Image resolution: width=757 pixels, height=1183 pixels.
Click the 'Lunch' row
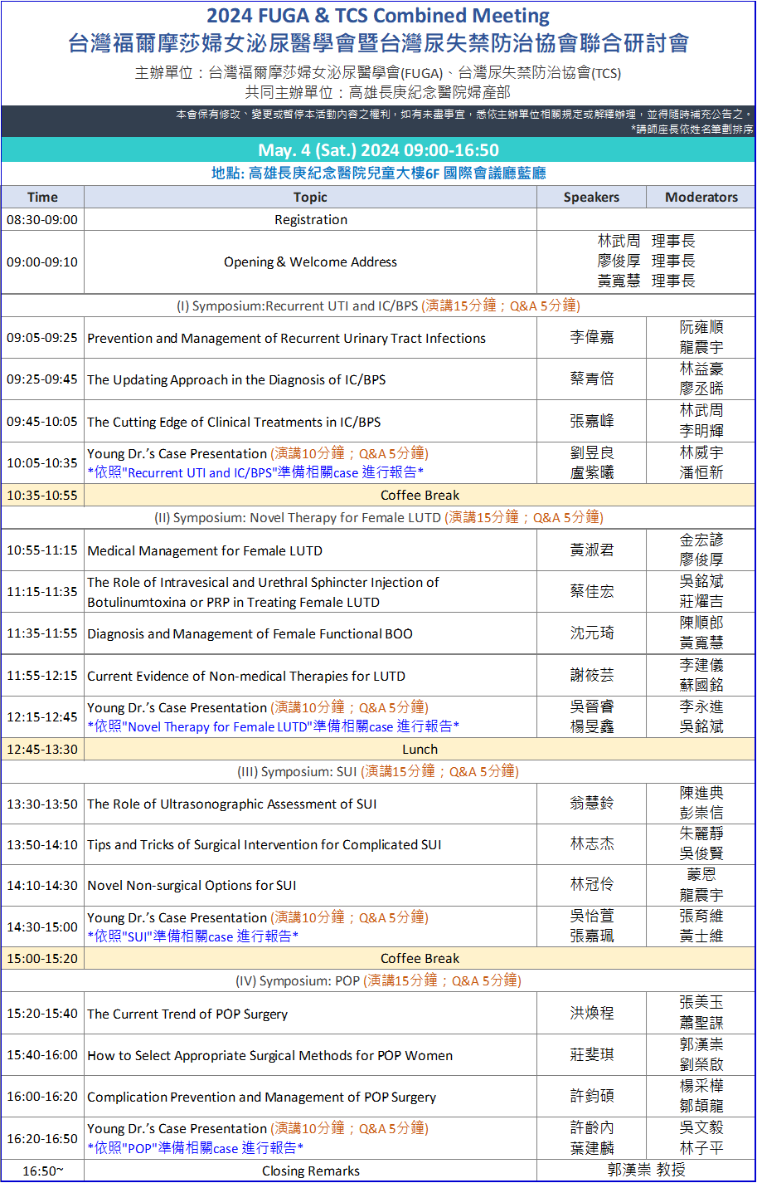[x=420, y=750]
